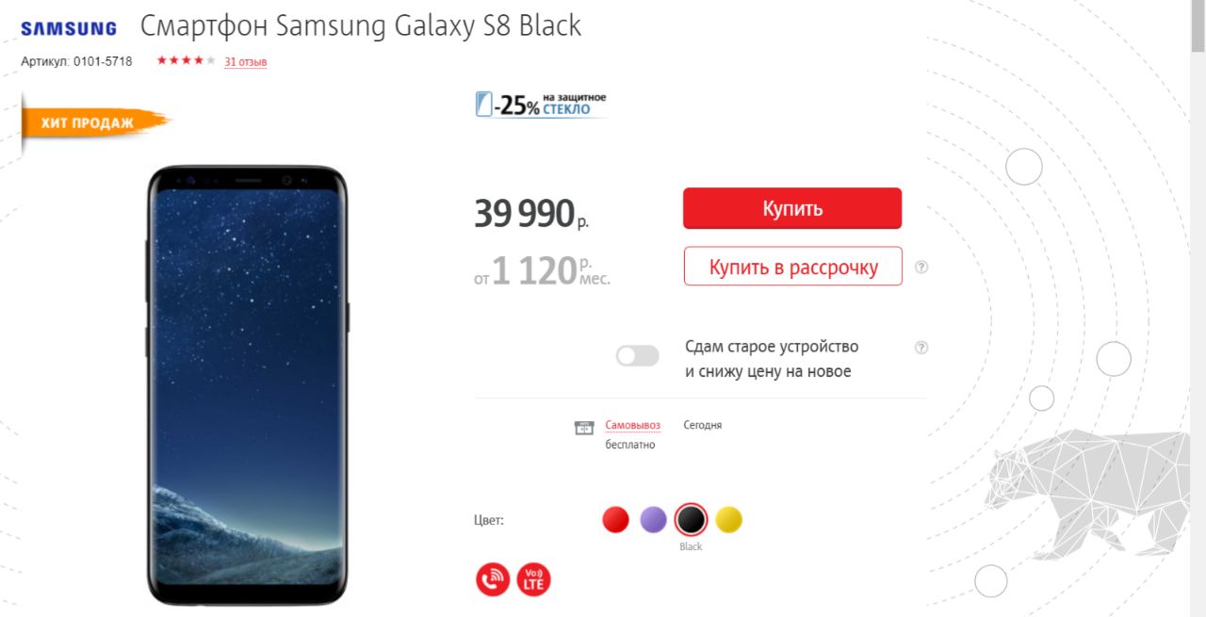This screenshot has width=1206, height=617.
Task: Click the pickup store icon
Action: click(x=584, y=428)
